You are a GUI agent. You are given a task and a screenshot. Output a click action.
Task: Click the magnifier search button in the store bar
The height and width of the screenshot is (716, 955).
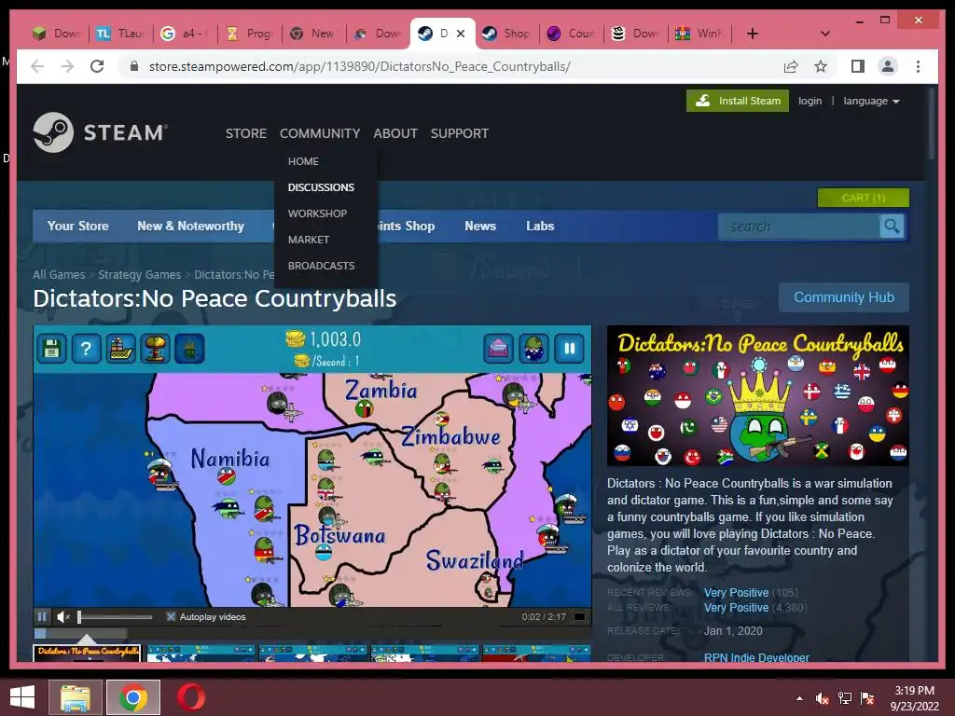point(892,227)
